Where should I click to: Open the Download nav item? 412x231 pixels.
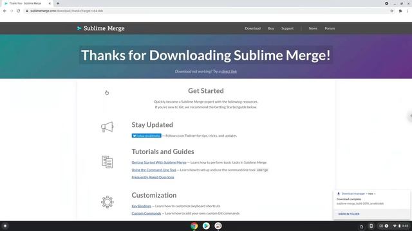(253, 28)
